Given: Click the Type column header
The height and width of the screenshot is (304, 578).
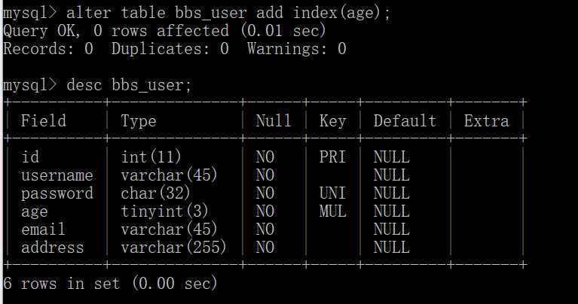Looking at the screenshot, I should (139, 121).
